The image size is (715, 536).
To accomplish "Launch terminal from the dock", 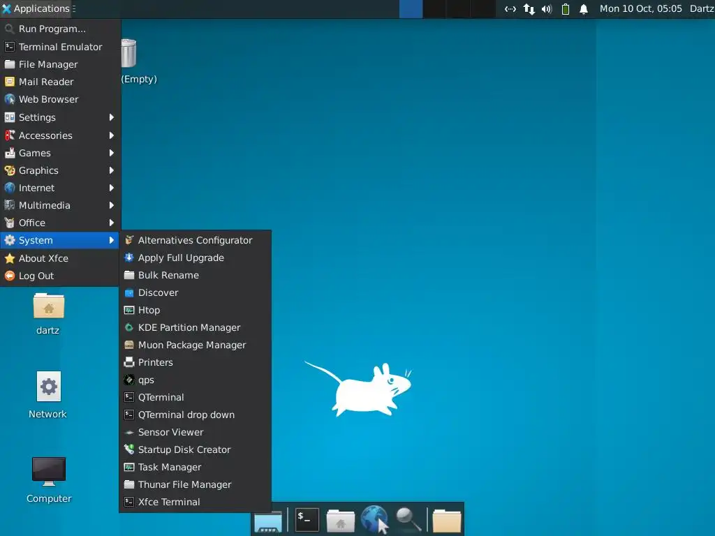I will [x=307, y=520].
